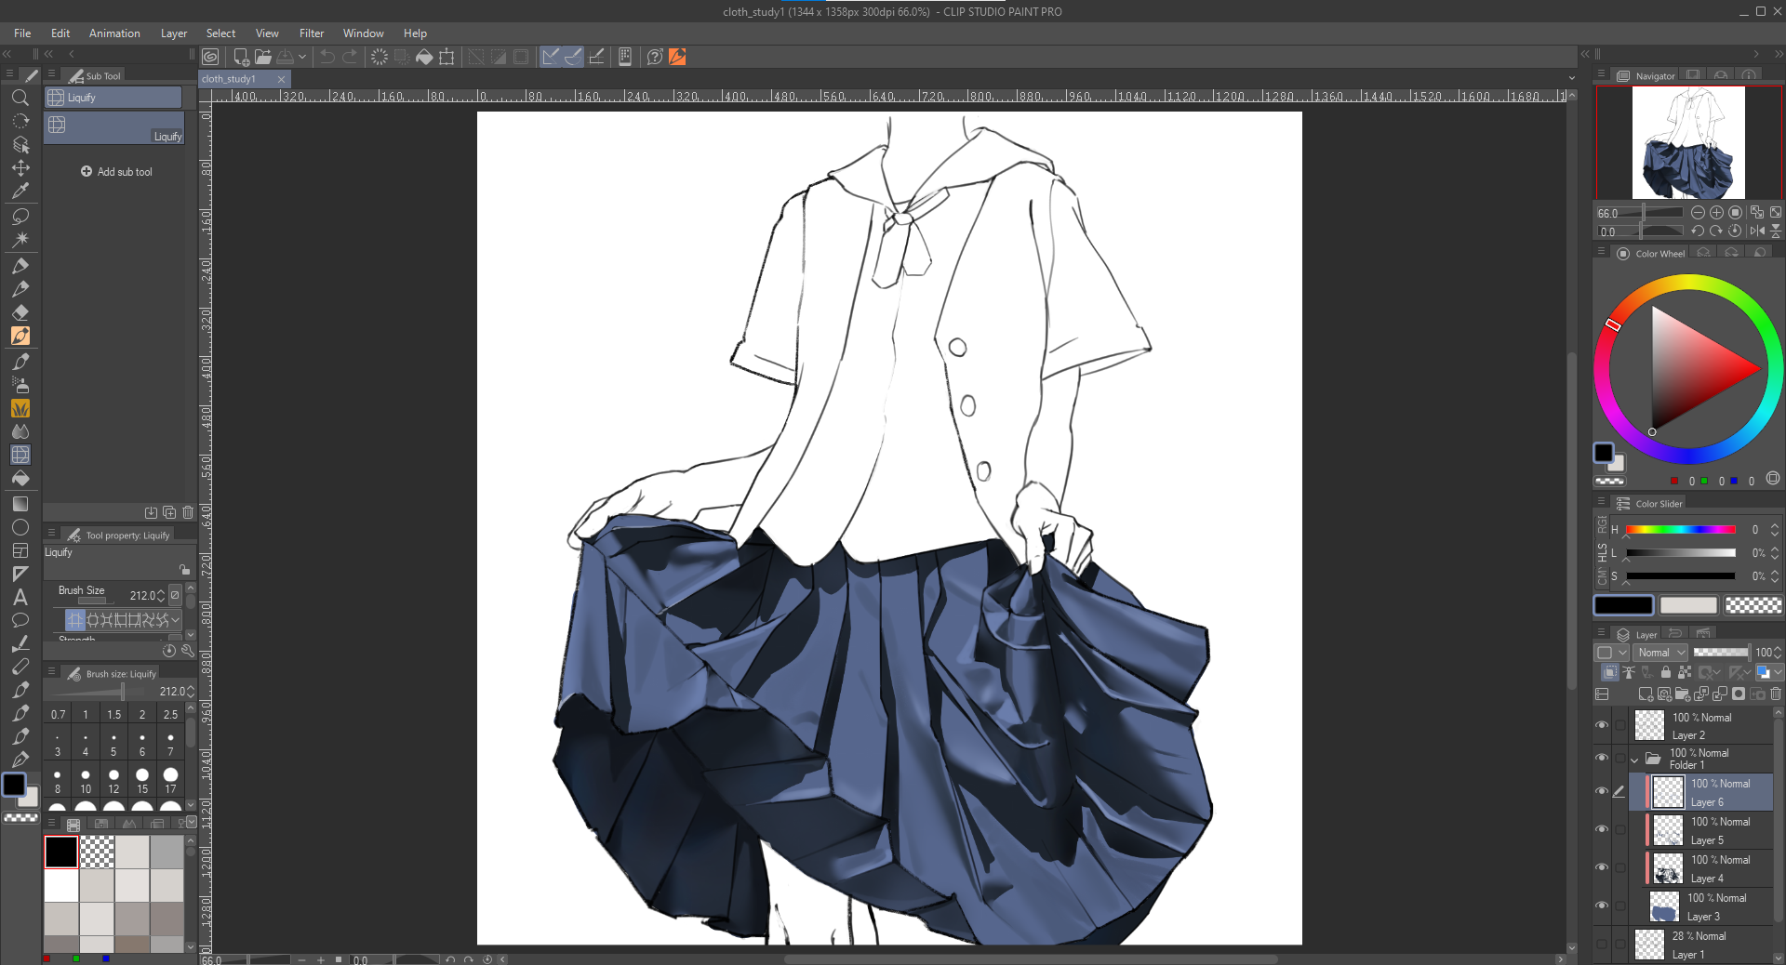Open the save options dropdown arrow

(302, 57)
